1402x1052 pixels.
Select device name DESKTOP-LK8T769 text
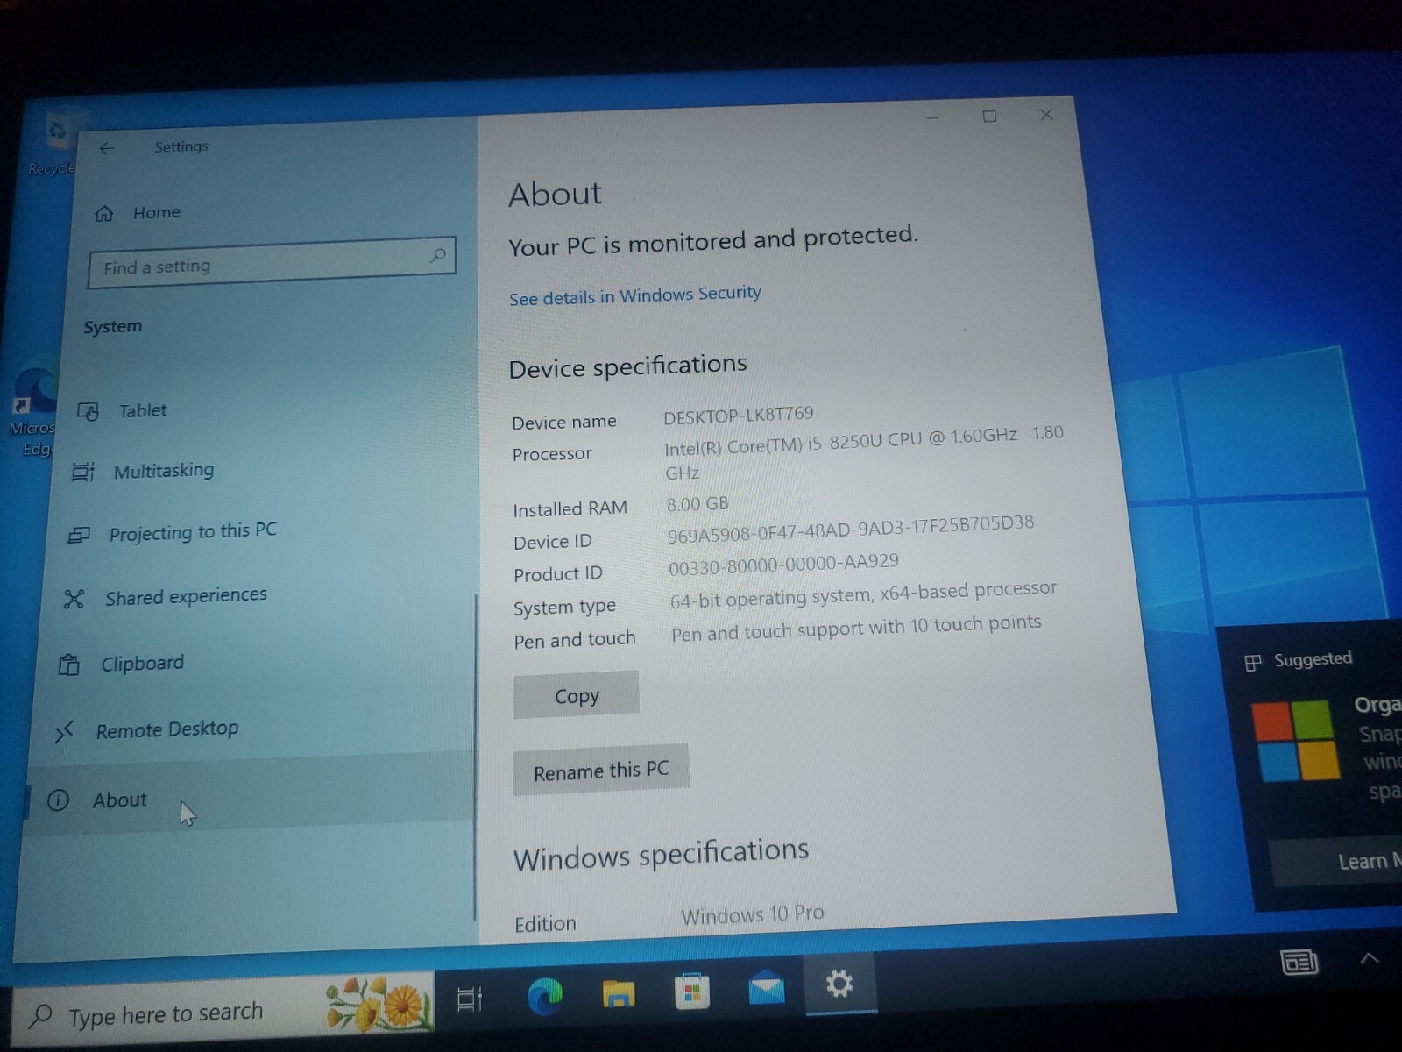[739, 415]
